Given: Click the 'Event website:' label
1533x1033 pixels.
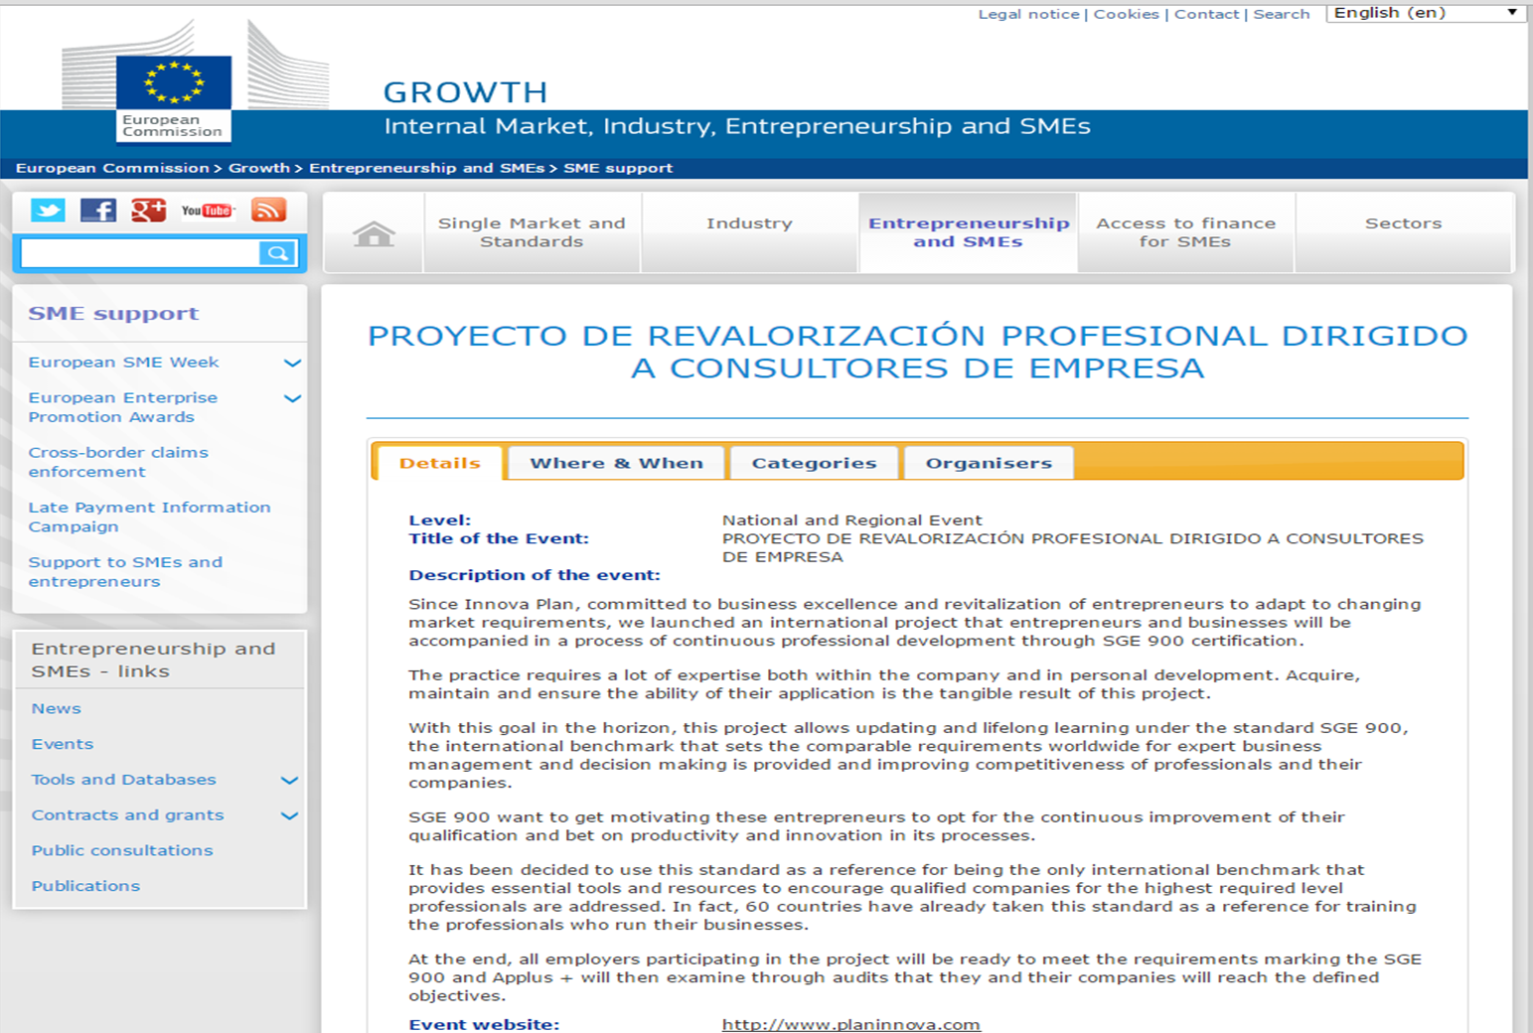Looking at the screenshot, I should [484, 1024].
